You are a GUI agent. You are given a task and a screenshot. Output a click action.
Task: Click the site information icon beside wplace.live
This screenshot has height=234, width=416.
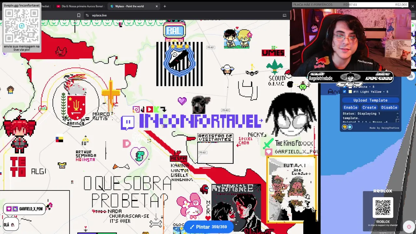87,15
